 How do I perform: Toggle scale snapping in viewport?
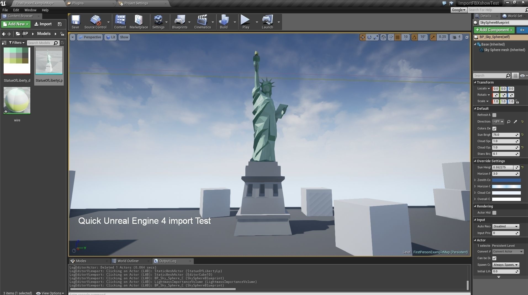433,37
